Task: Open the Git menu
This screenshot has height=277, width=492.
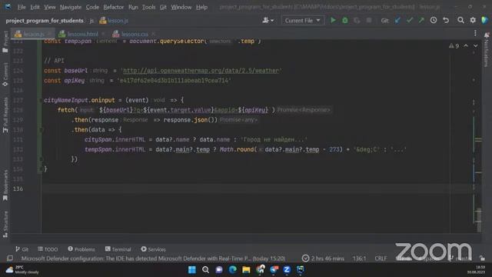Action: tap(163, 7)
